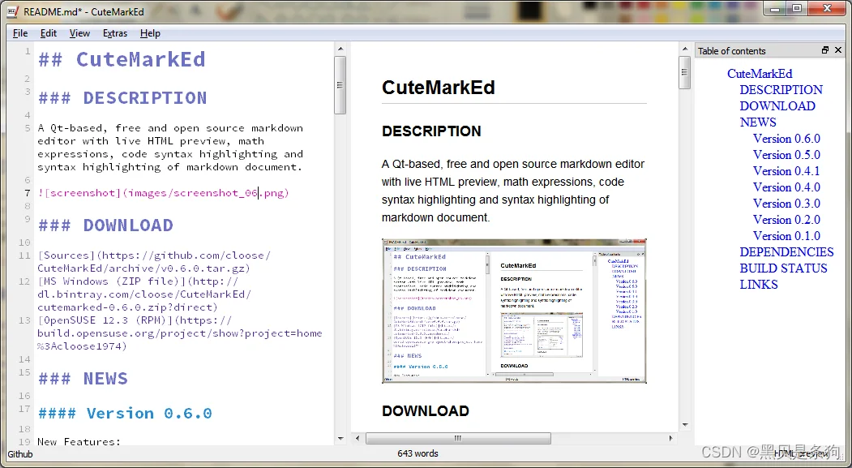Click the 'New Features:' line in editor
This screenshot has width=852, height=468.
[79, 441]
